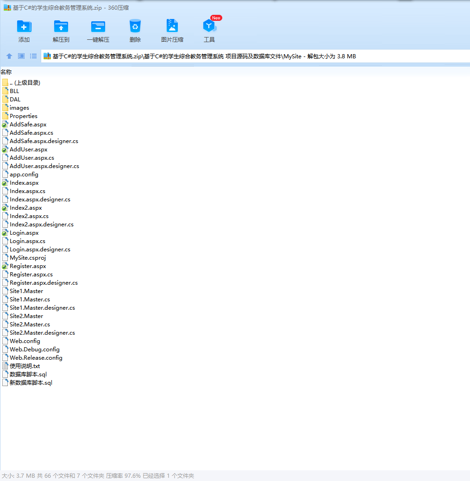The image size is (470, 481).
Task: Select 数据库脚本.sql file name
Action: [x=28, y=374]
